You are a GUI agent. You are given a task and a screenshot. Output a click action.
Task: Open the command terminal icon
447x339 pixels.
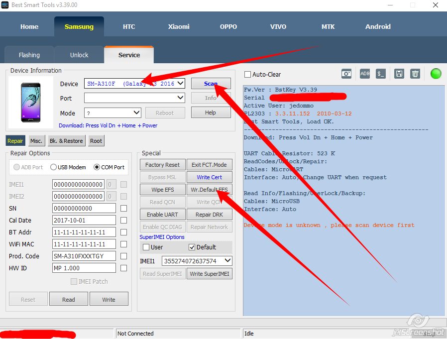(x=381, y=74)
